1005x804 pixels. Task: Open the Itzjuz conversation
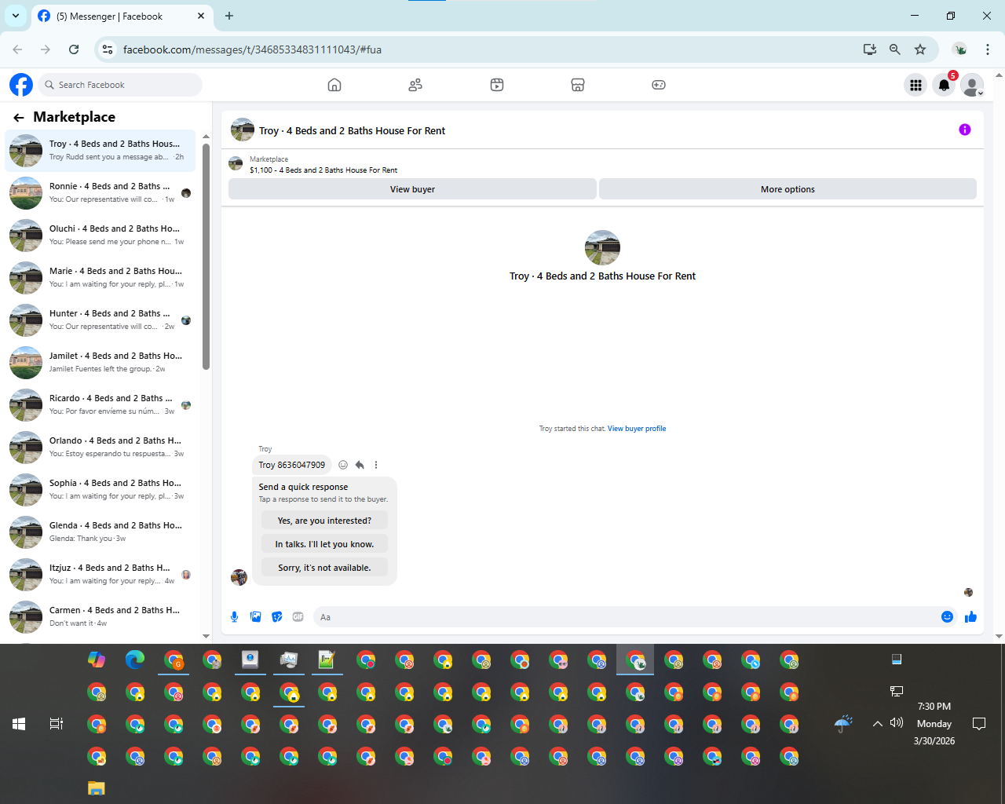100,575
